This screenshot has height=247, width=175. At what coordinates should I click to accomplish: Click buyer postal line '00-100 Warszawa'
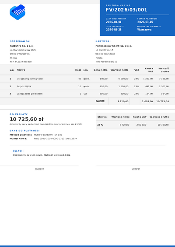(x=105, y=54)
